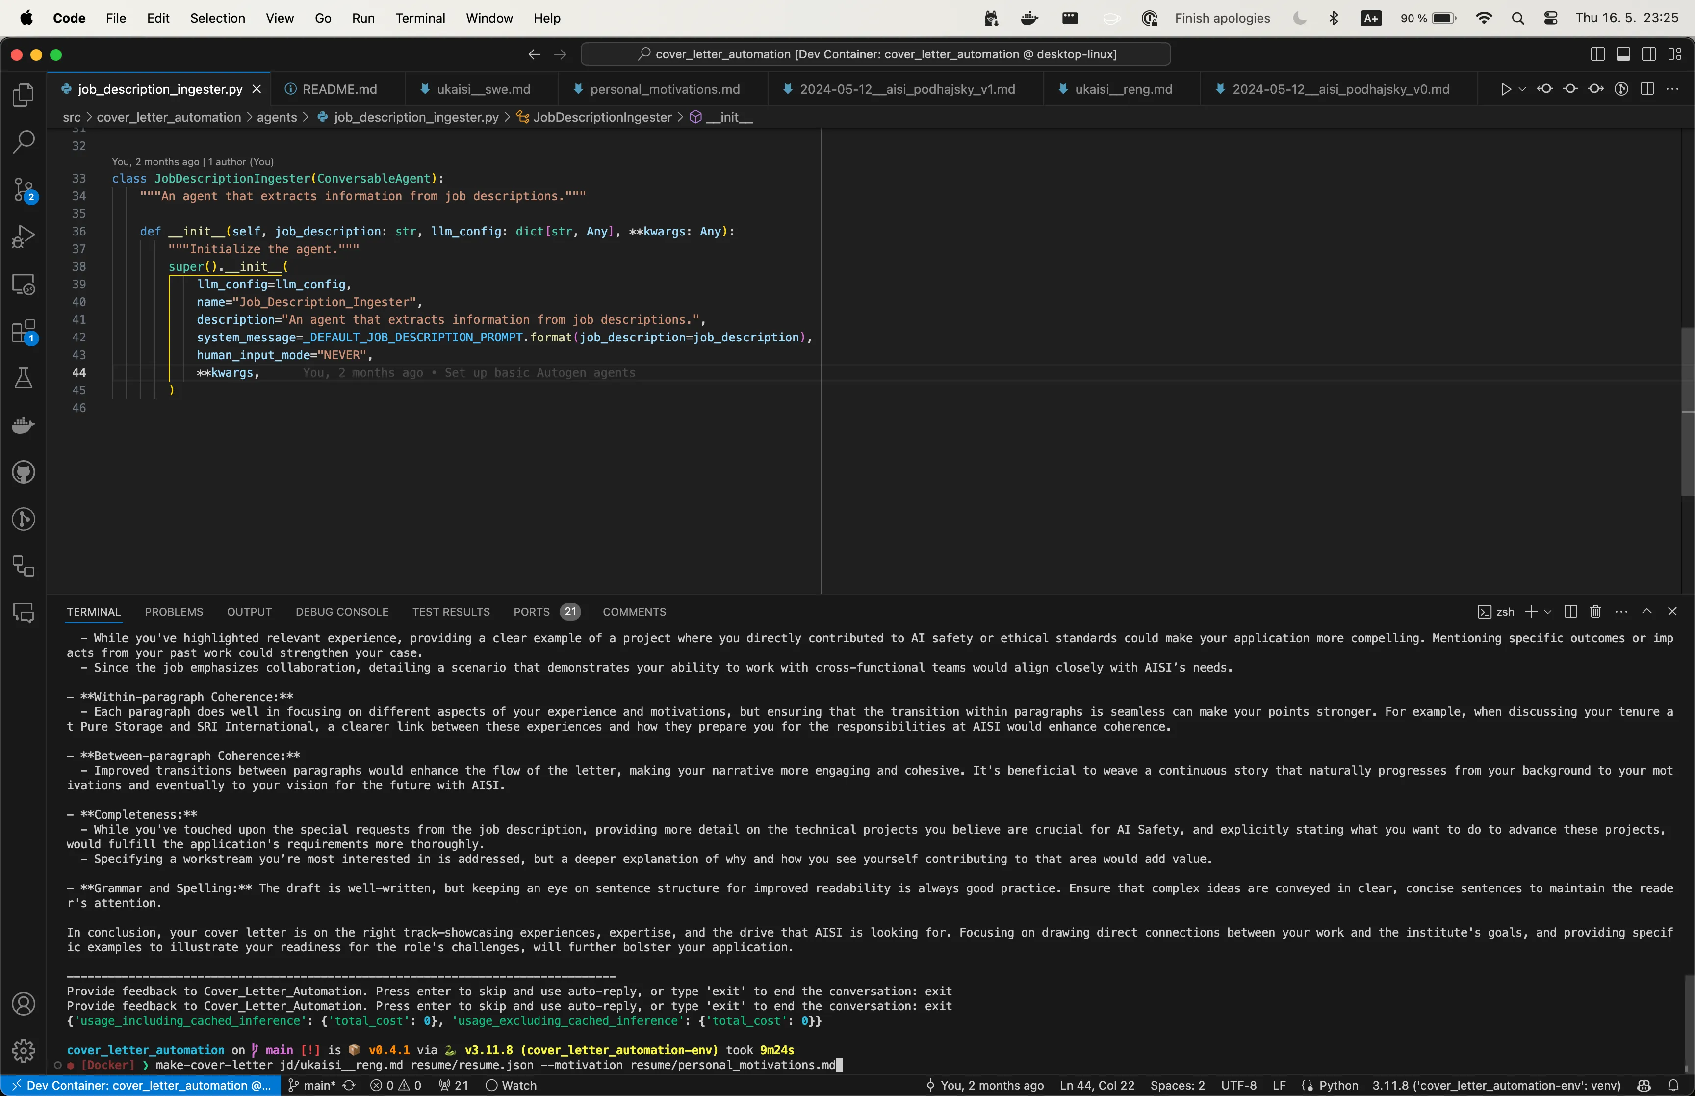This screenshot has height=1096, width=1695.
Task: Open the GitHub view in activity bar
Action: (24, 472)
